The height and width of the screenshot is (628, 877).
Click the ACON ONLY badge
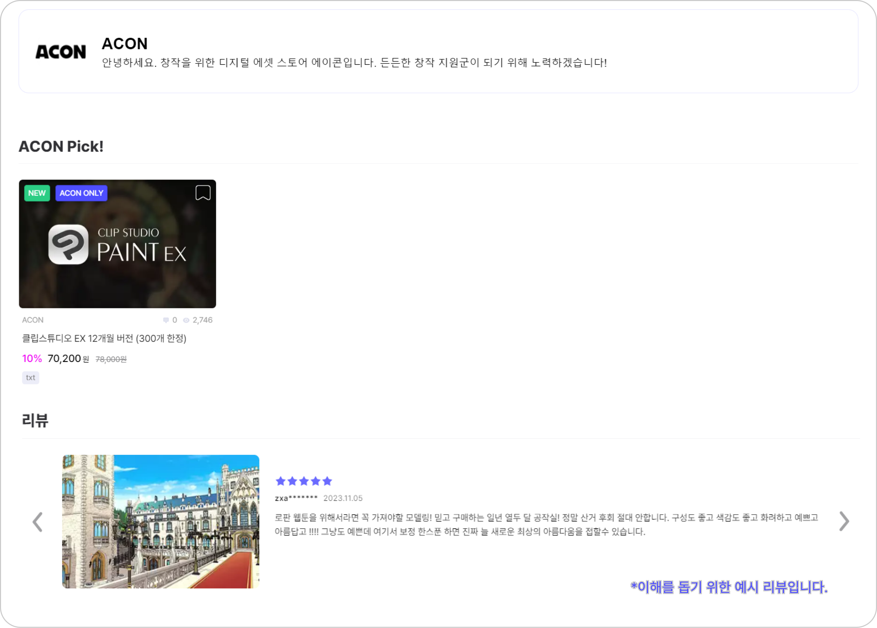click(x=81, y=193)
